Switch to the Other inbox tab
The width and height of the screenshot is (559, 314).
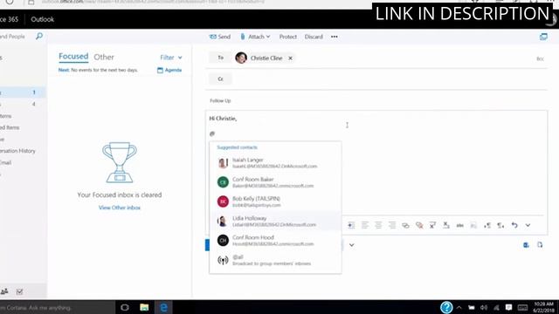(104, 57)
